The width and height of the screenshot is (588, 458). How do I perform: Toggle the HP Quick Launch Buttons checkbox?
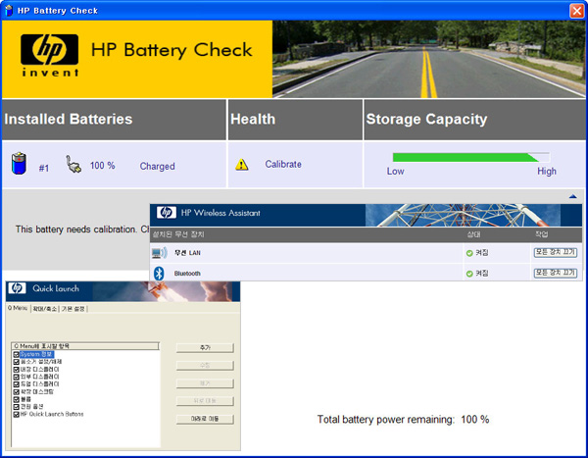[x=16, y=415]
